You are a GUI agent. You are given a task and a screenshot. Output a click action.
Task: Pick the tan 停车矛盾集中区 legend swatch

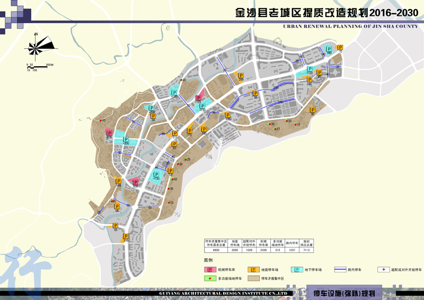click(253, 278)
